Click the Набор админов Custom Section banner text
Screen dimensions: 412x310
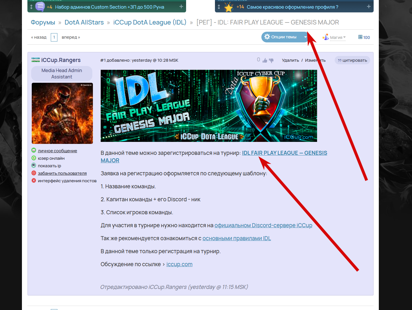110,7
